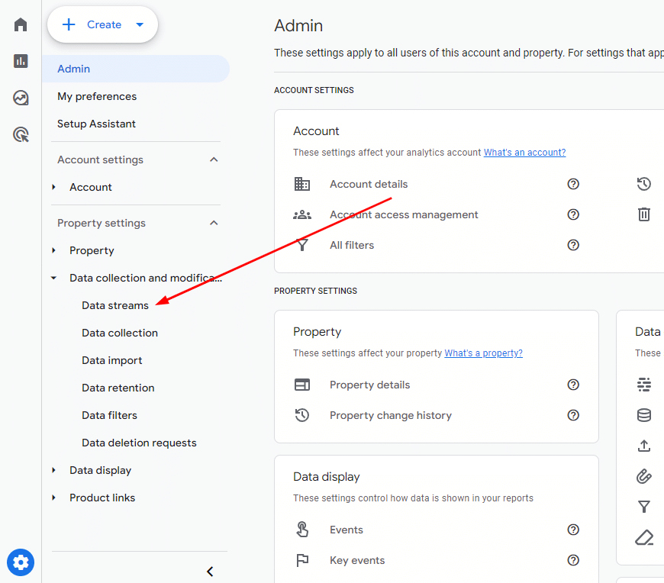Image resolution: width=664 pixels, height=583 pixels.
Task: Expand the Product links tree item
Action: [x=53, y=498]
